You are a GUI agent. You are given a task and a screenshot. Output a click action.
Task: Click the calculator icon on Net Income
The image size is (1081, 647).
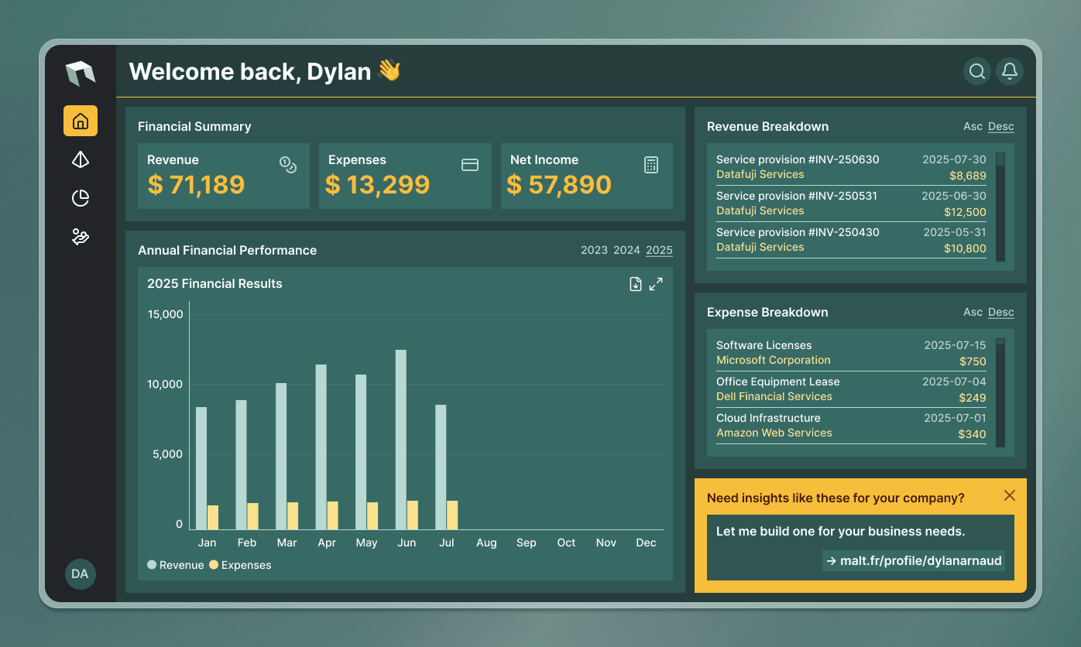pyautogui.click(x=651, y=164)
